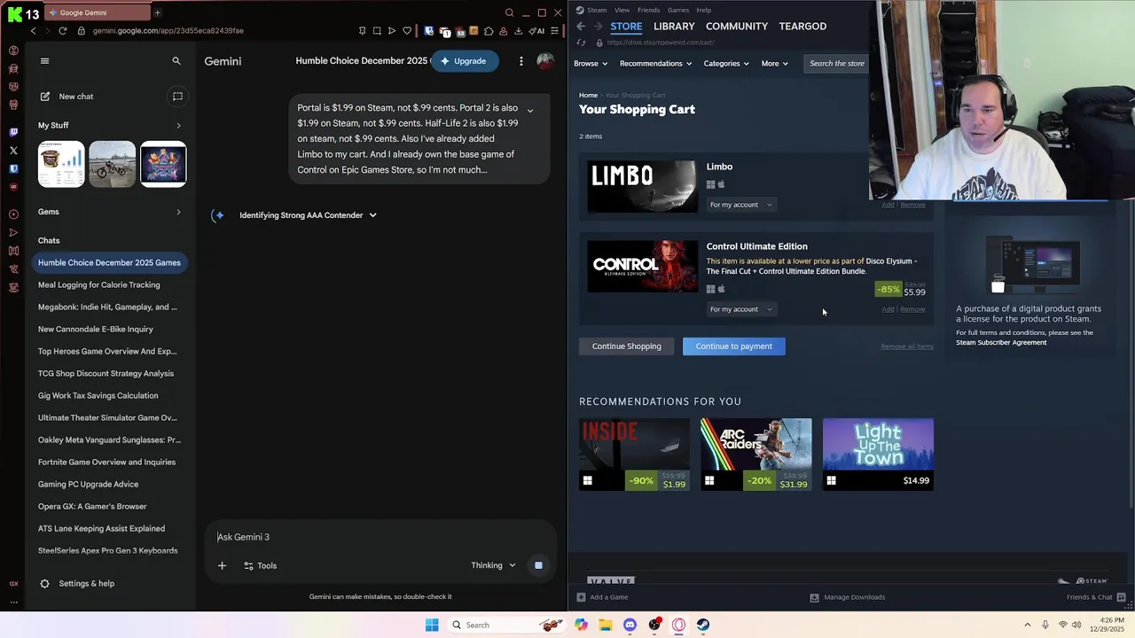Open Twitch in Opera GX sidebar
1135x638 pixels.
[x=13, y=132]
